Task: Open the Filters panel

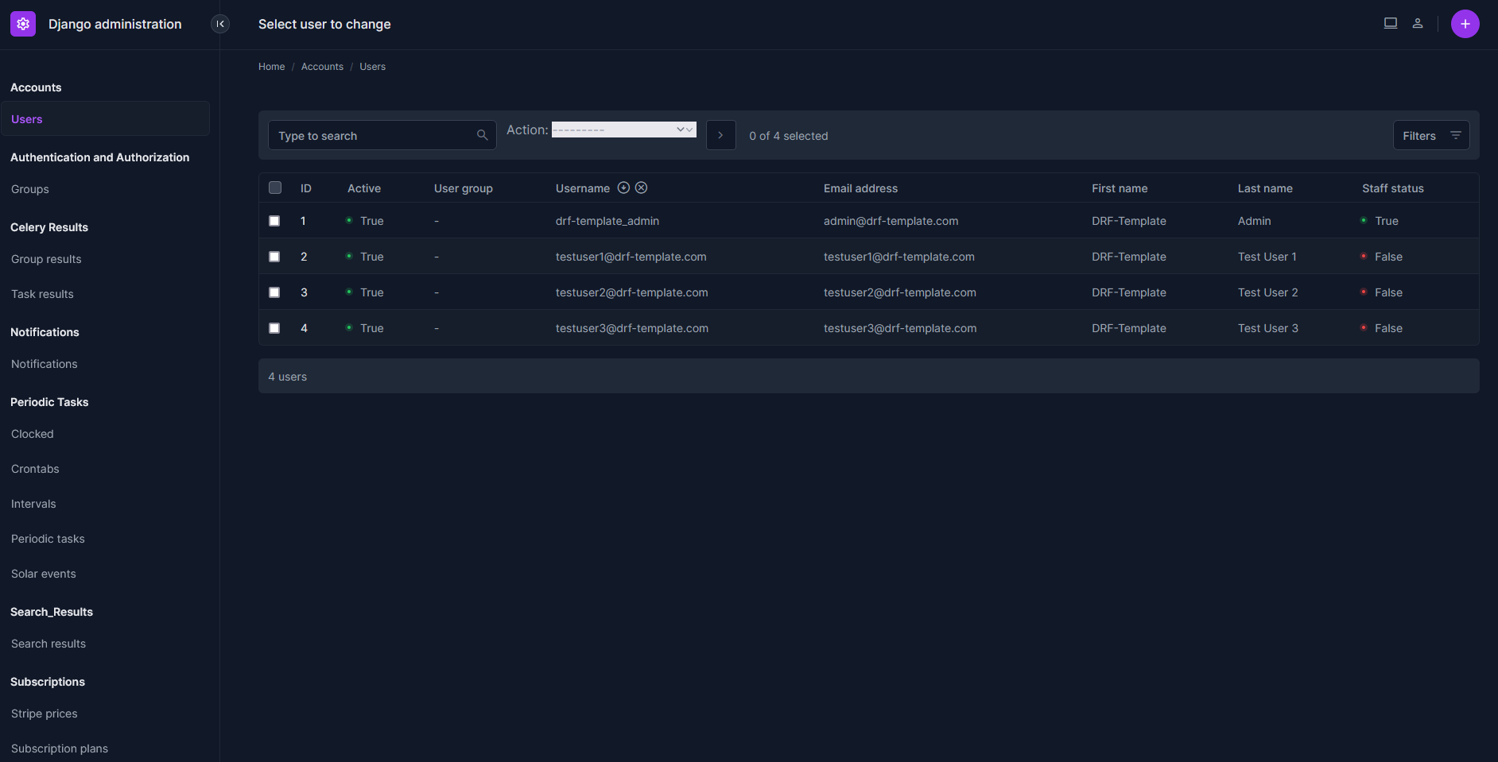Action: pyautogui.click(x=1430, y=135)
